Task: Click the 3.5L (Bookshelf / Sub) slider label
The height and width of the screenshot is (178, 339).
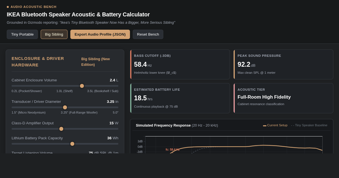Action: [x=103, y=91]
